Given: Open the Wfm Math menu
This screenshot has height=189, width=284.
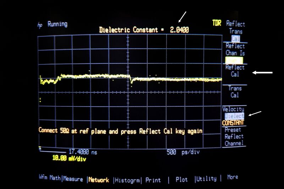Looking at the screenshot, I should 50,179.
